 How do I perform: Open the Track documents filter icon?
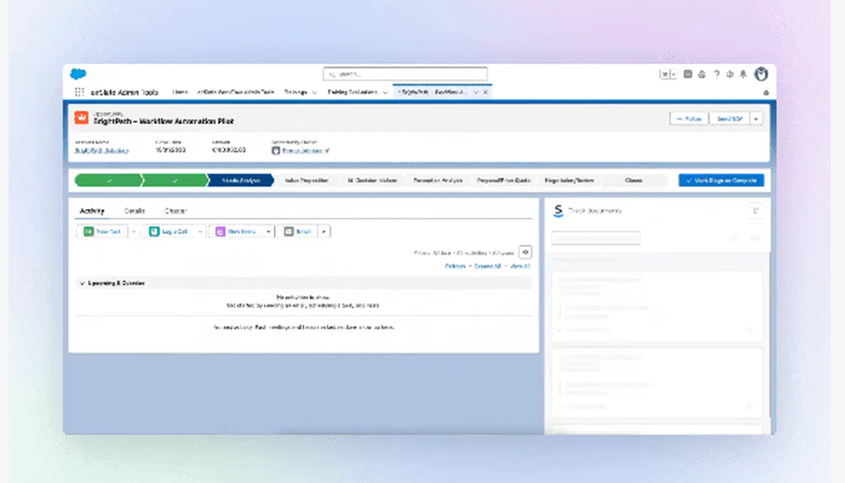click(755, 211)
